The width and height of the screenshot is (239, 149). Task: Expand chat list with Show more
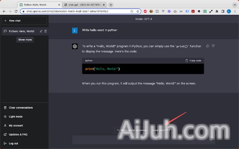coord(25,40)
